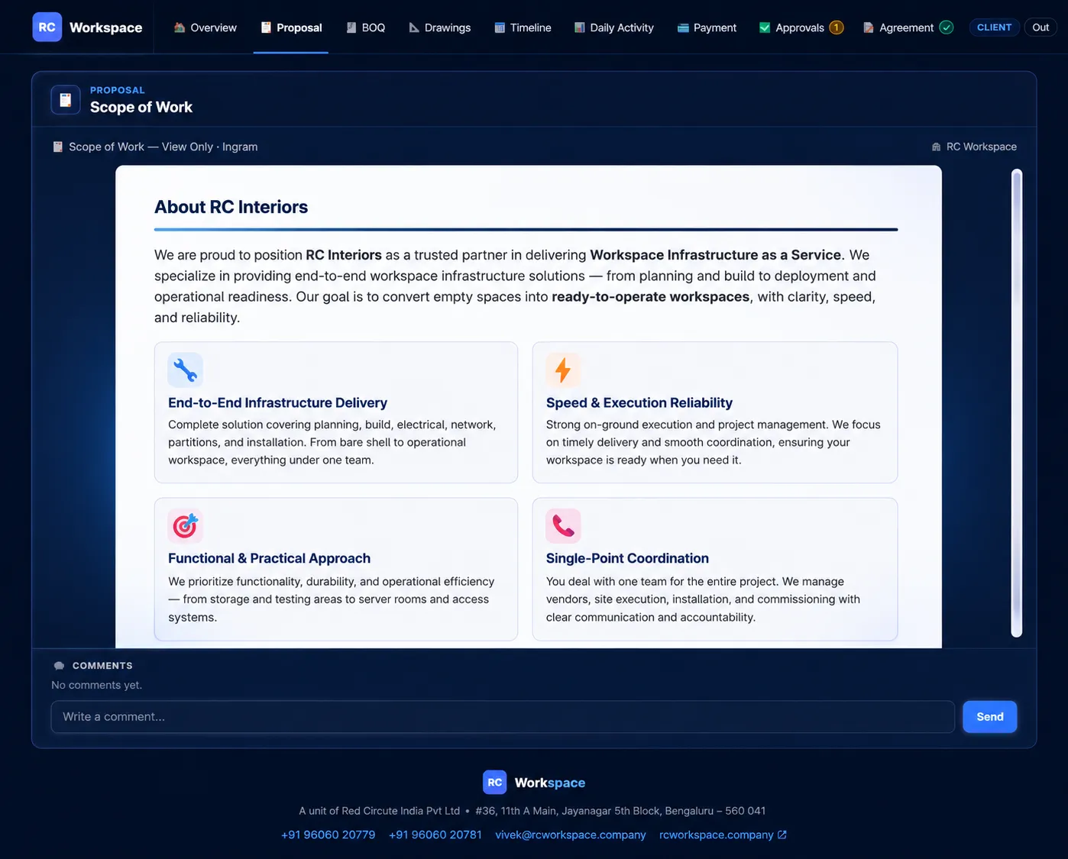The height and width of the screenshot is (859, 1068).
Task: Click the Send comment button
Action: click(x=989, y=717)
